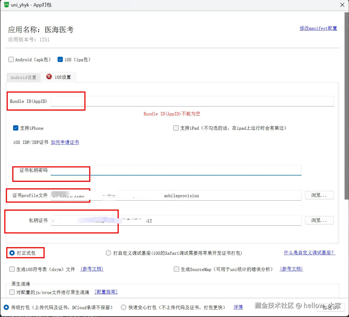
Task: Select the 快速安心打包 radio button
Action: click(x=124, y=307)
